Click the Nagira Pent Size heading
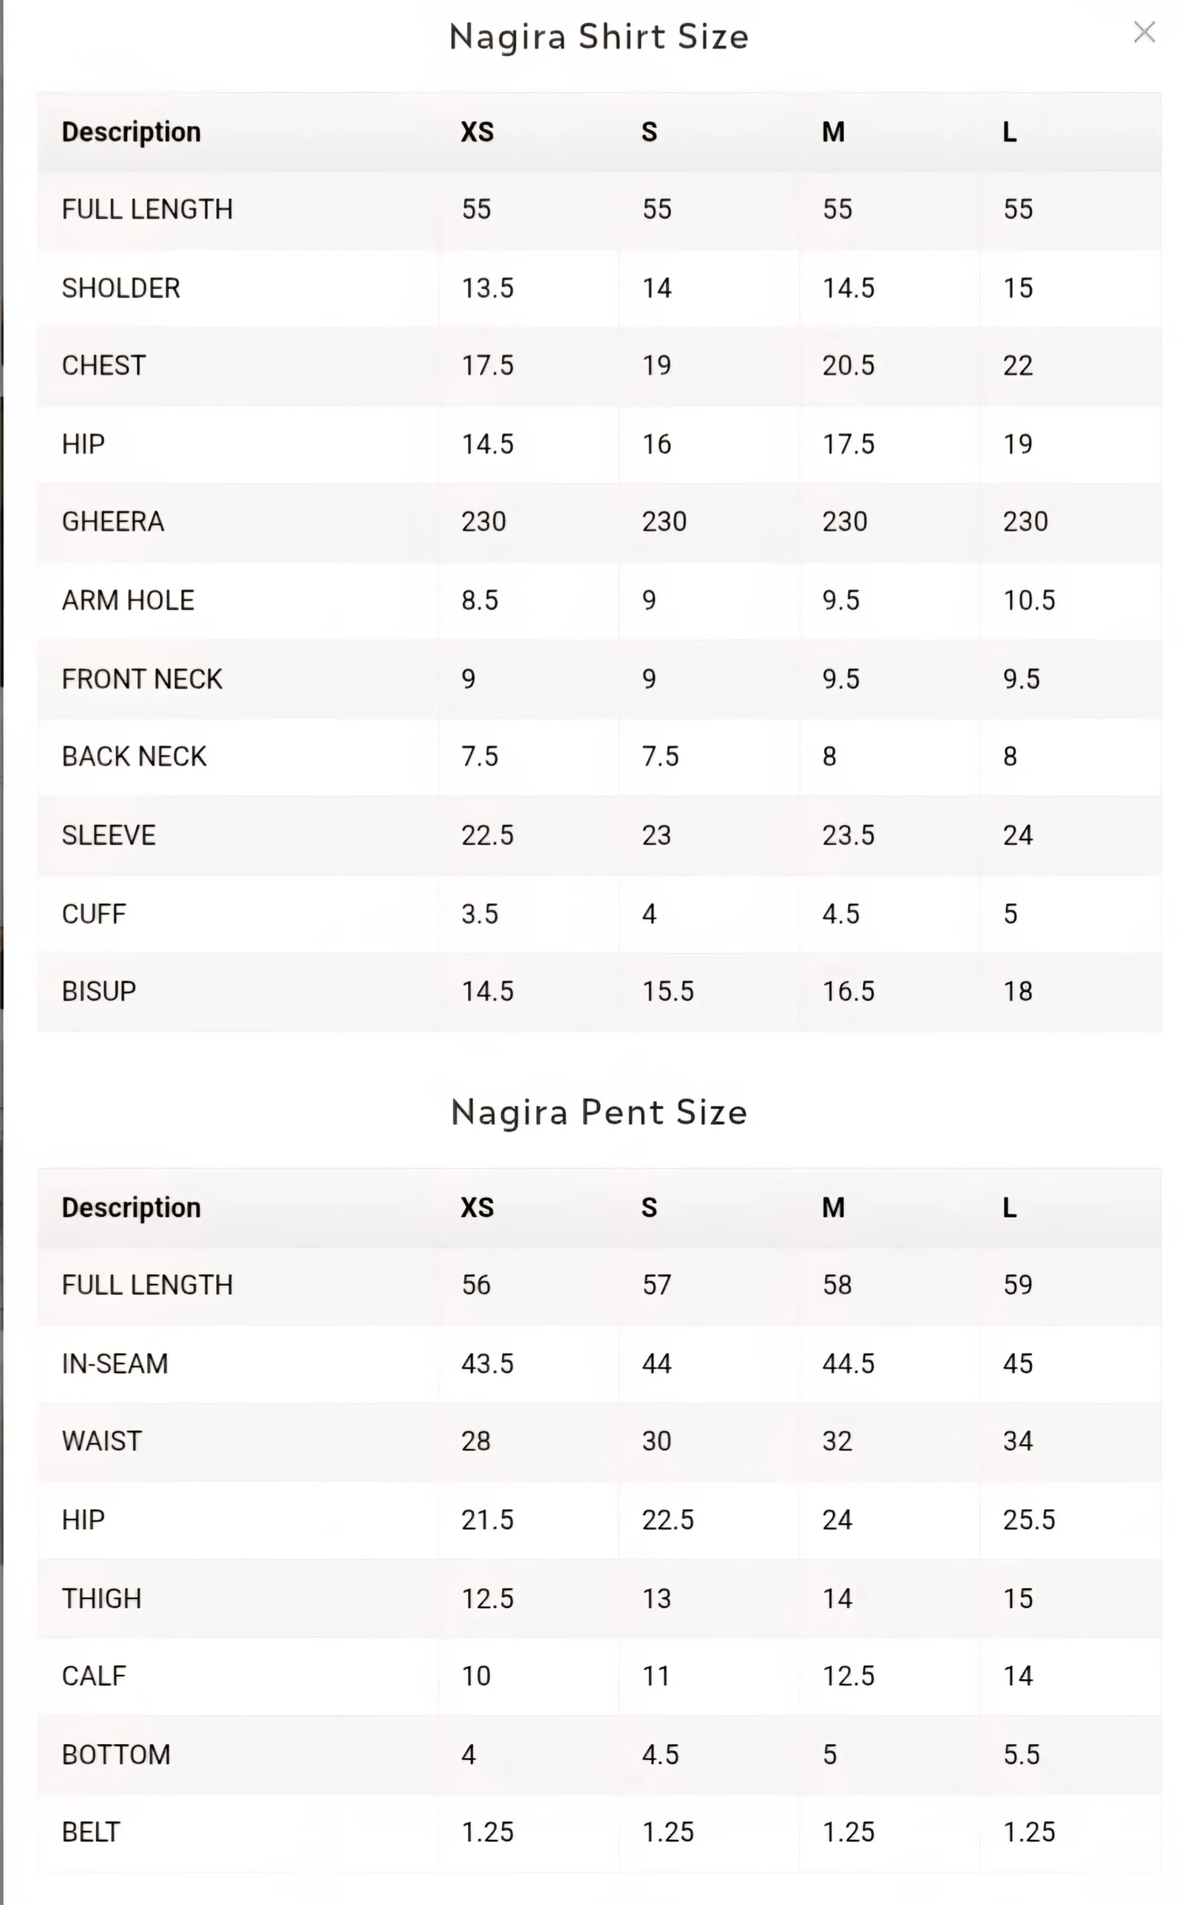 [599, 1112]
